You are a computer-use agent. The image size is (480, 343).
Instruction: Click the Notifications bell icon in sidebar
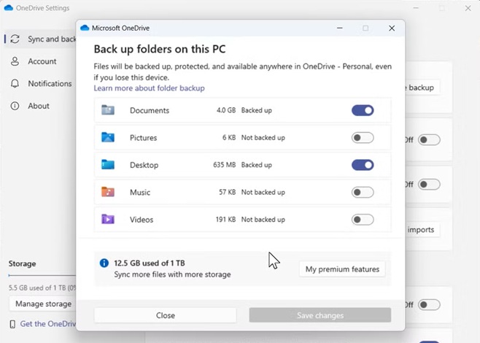pos(15,84)
